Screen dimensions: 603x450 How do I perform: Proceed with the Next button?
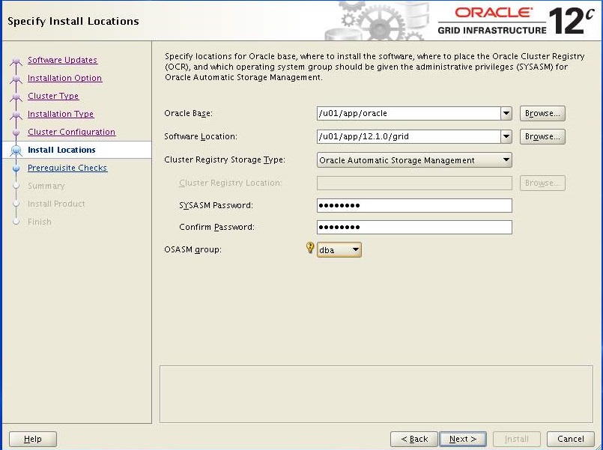(463, 439)
